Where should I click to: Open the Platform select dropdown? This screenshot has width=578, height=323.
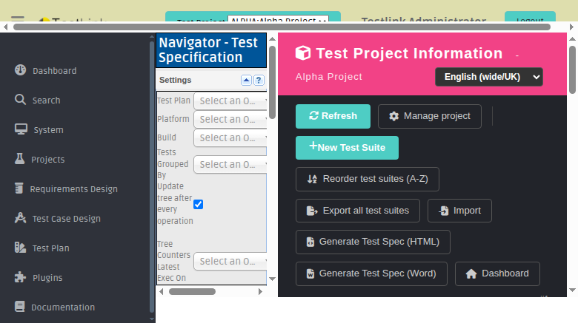[230, 119]
